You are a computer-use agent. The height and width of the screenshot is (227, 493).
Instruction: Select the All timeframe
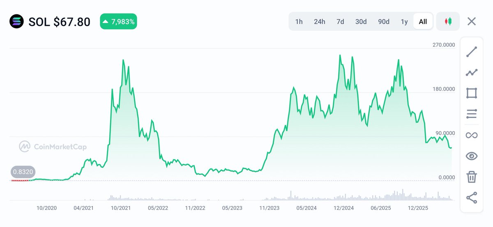tap(423, 22)
